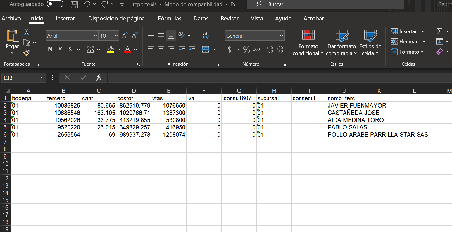Image resolution: width=452 pixels, height=232 pixels.
Task: Click the Buscar search box
Action: click(326, 4)
